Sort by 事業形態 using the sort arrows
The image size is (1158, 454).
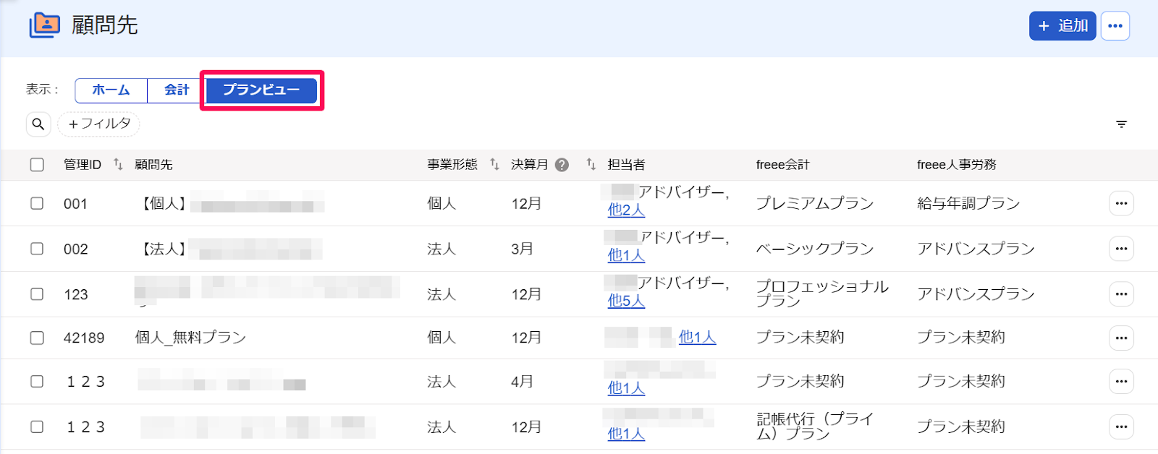click(x=494, y=165)
